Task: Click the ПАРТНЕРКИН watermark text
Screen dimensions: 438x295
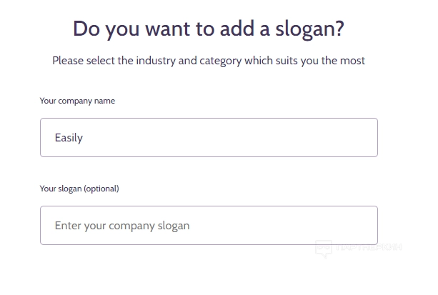Action: (x=369, y=247)
